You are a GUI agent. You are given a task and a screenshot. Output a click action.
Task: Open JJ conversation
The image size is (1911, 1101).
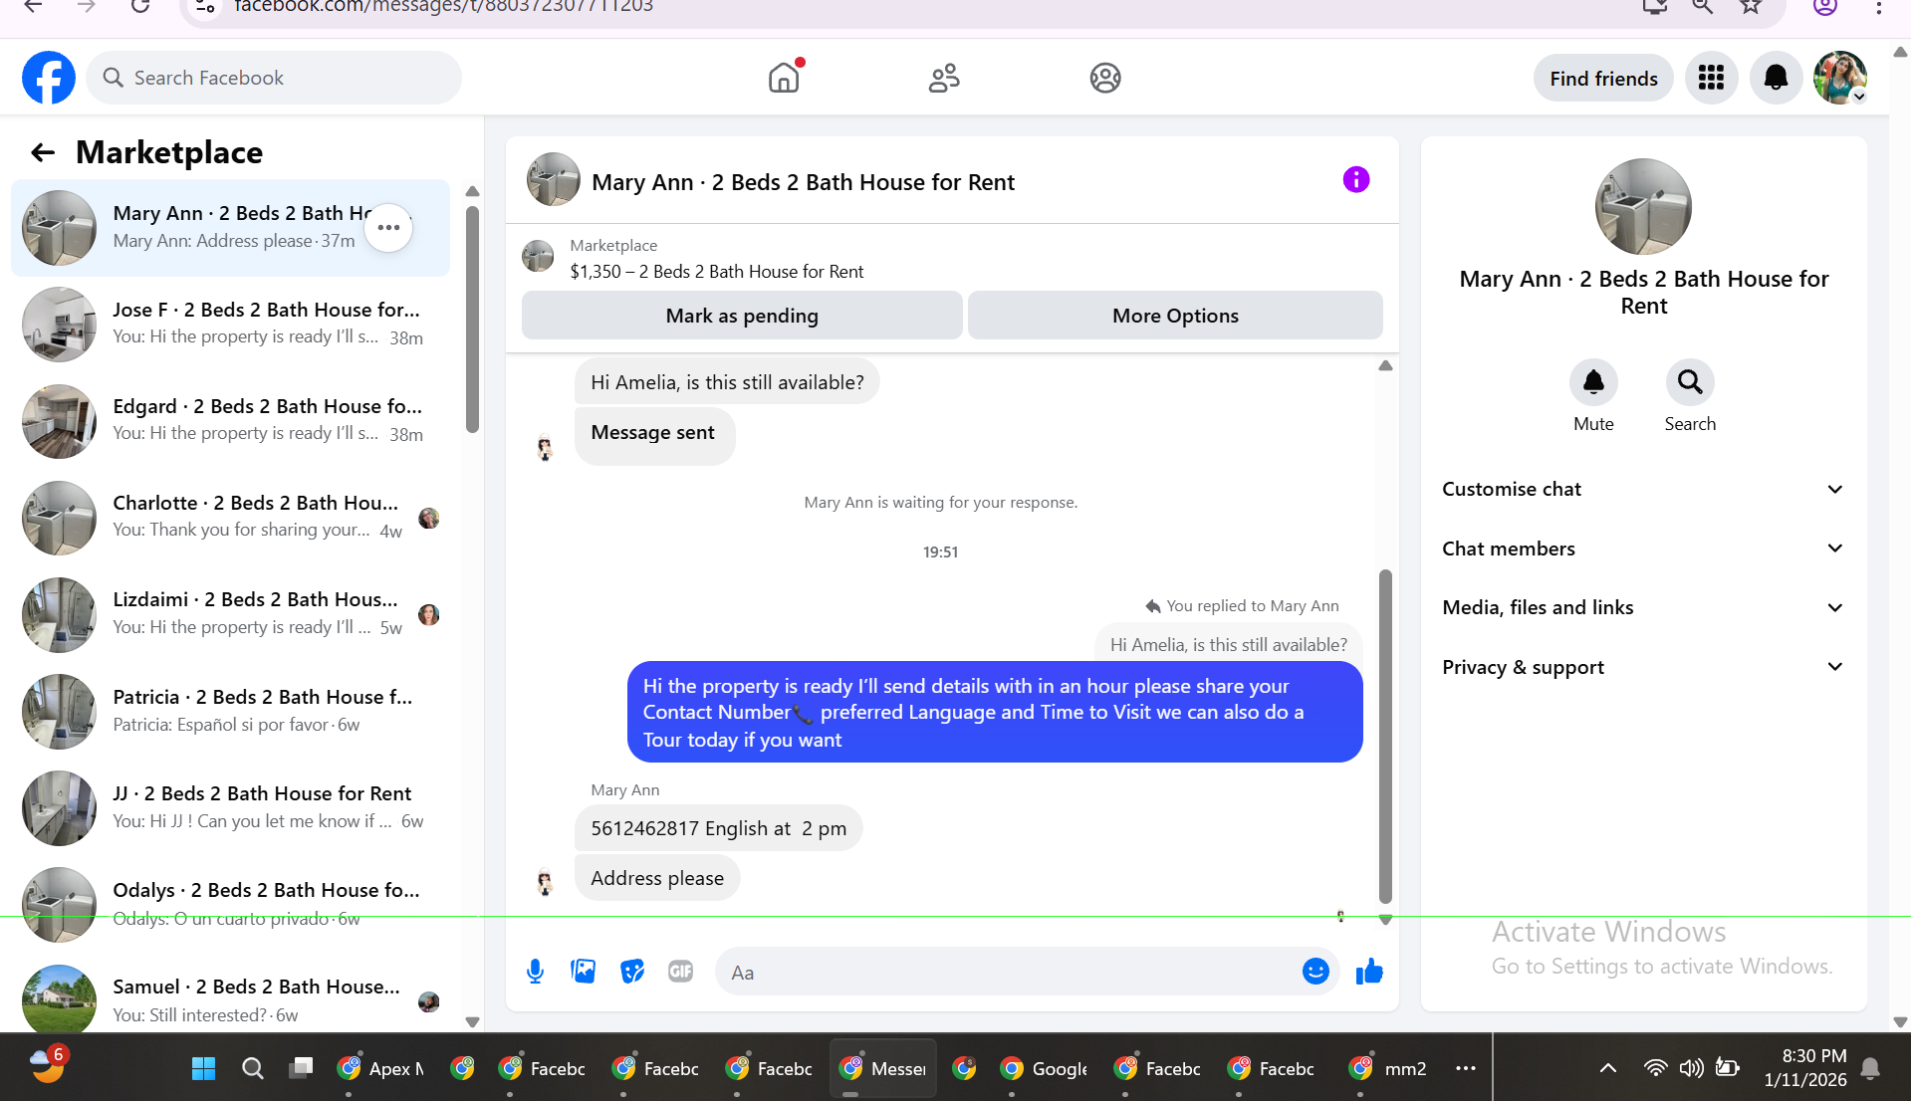(x=231, y=808)
